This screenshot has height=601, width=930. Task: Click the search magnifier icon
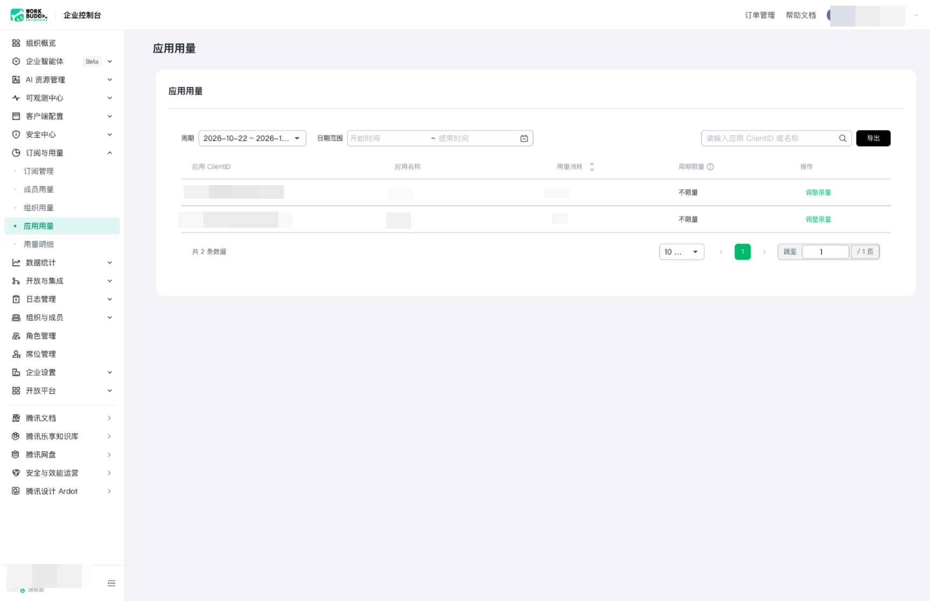(x=842, y=138)
